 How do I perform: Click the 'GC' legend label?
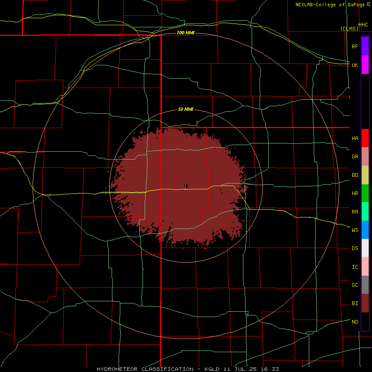pyautogui.click(x=355, y=285)
